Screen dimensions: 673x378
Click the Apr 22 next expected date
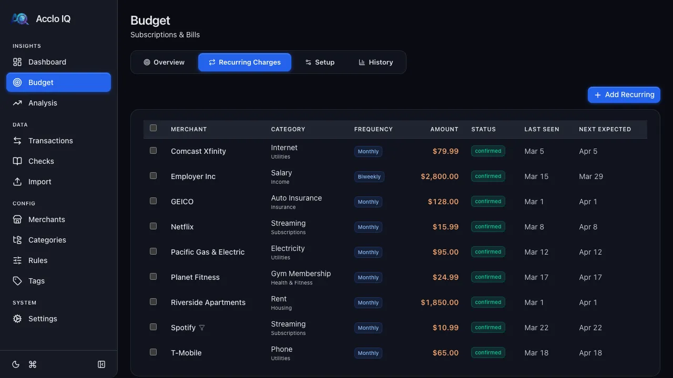point(590,328)
